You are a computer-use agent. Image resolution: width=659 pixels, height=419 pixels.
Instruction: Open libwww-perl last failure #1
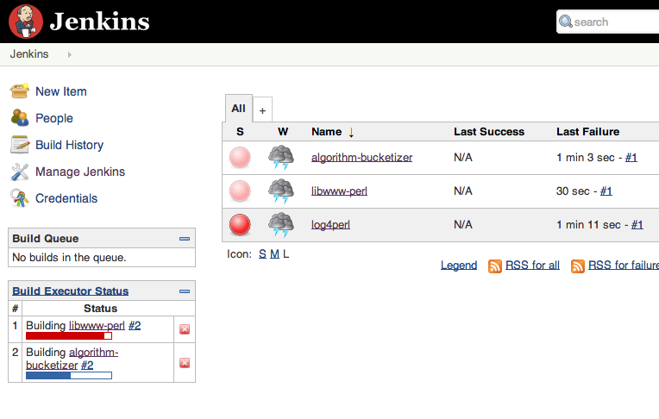[x=606, y=191]
